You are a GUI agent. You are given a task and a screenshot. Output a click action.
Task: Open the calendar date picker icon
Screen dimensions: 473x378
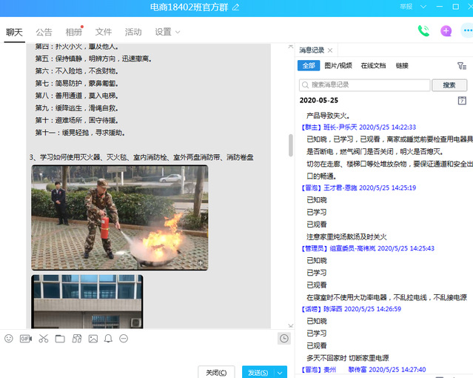coord(462,100)
